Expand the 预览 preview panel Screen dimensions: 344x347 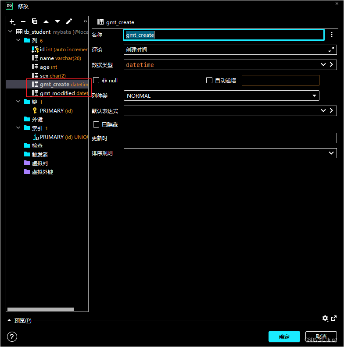[9, 320]
